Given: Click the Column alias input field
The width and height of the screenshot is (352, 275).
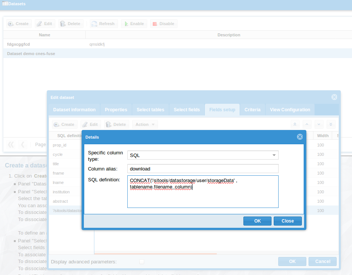Looking at the screenshot, I should [x=203, y=169].
